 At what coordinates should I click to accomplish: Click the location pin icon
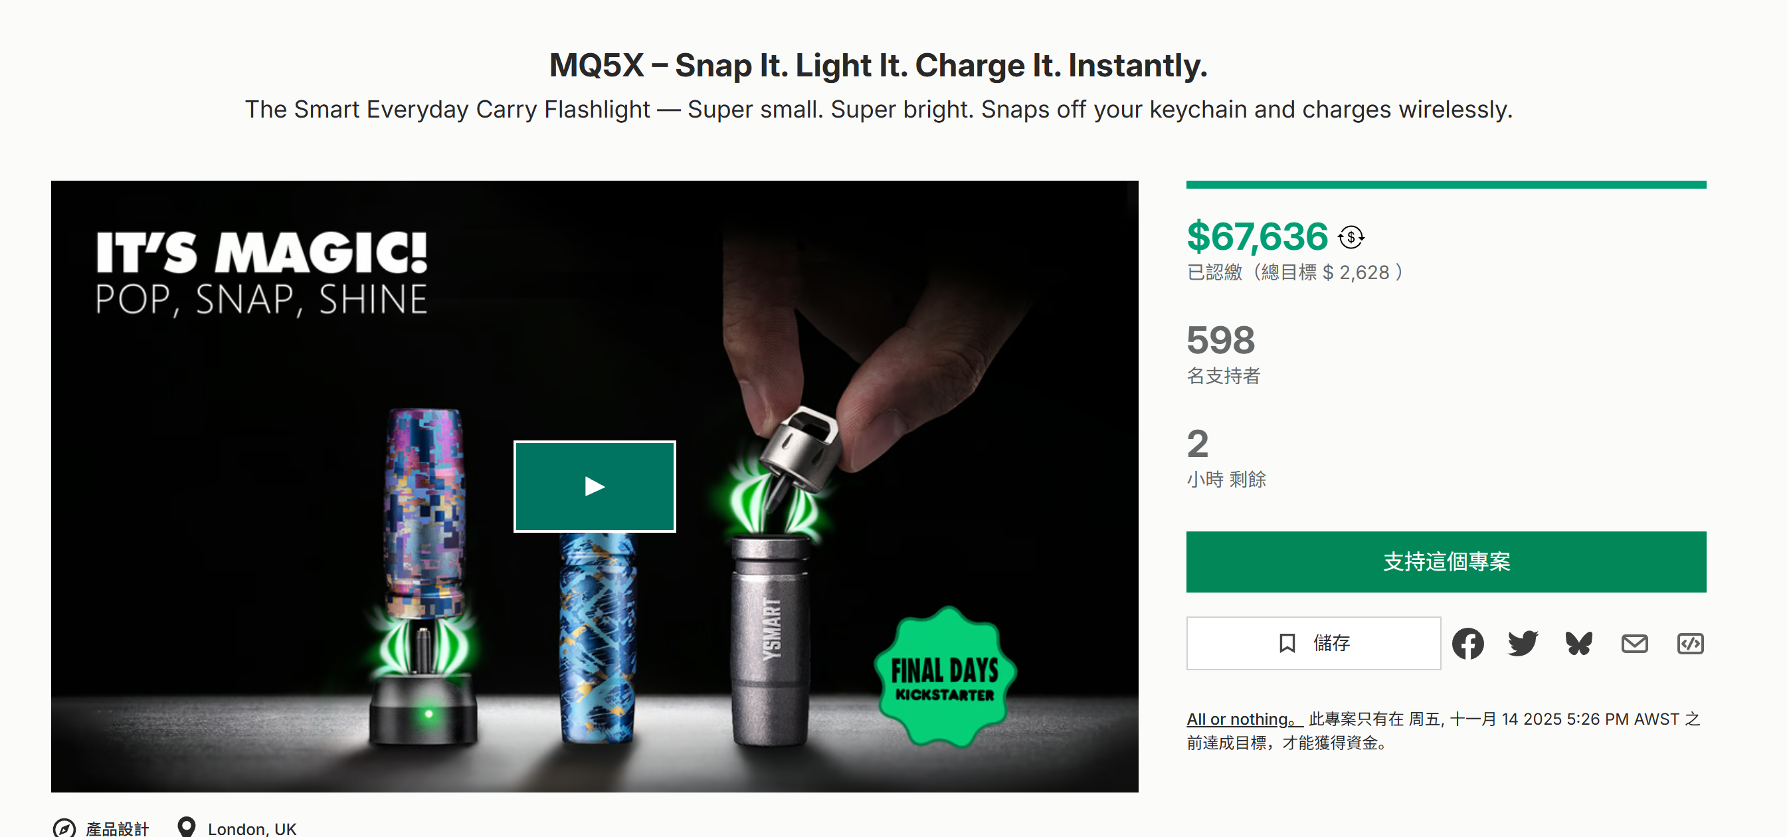click(x=186, y=826)
